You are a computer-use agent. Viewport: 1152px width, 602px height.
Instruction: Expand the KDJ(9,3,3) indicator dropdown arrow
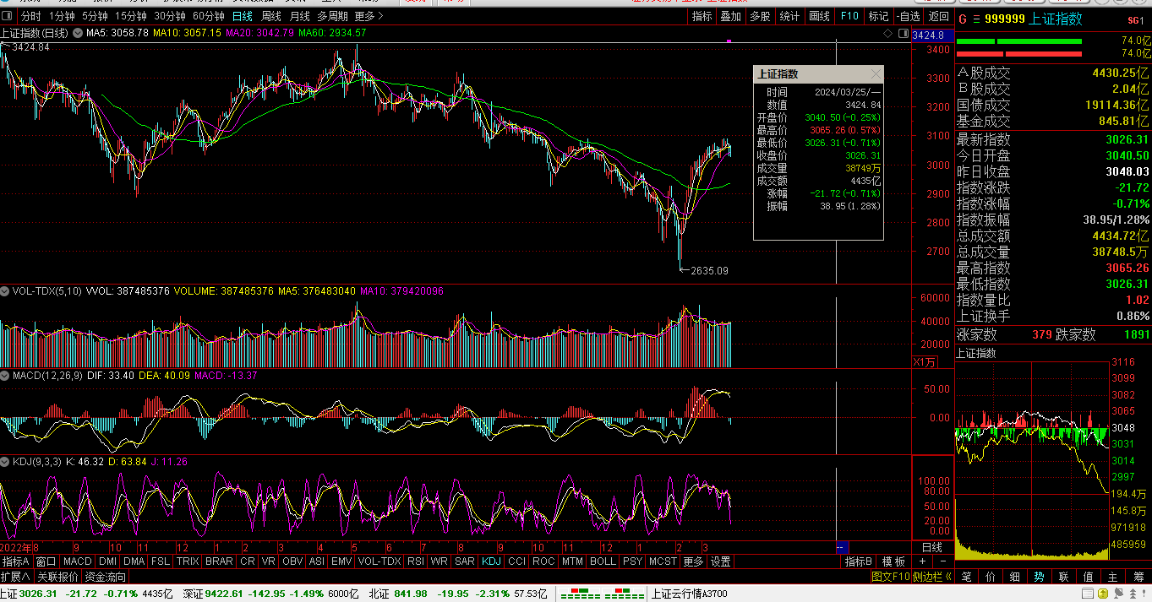click(x=7, y=462)
